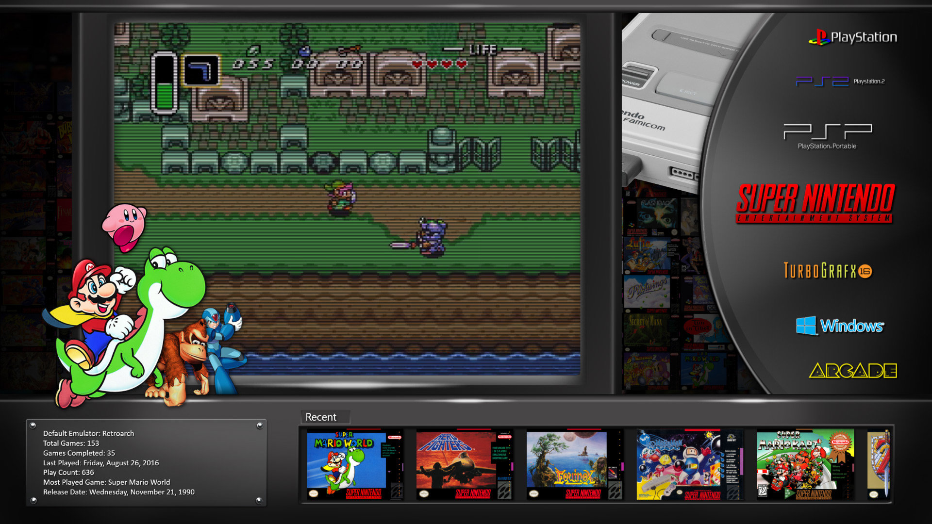Click 'Total Games: 153' text

tap(71, 443)
